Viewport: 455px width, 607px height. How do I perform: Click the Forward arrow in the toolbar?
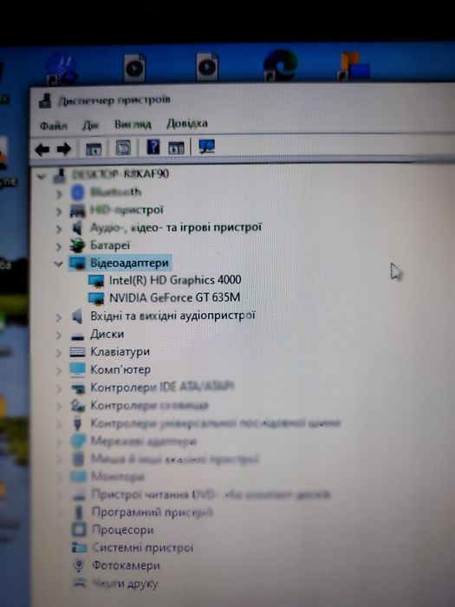pos(64,148)
